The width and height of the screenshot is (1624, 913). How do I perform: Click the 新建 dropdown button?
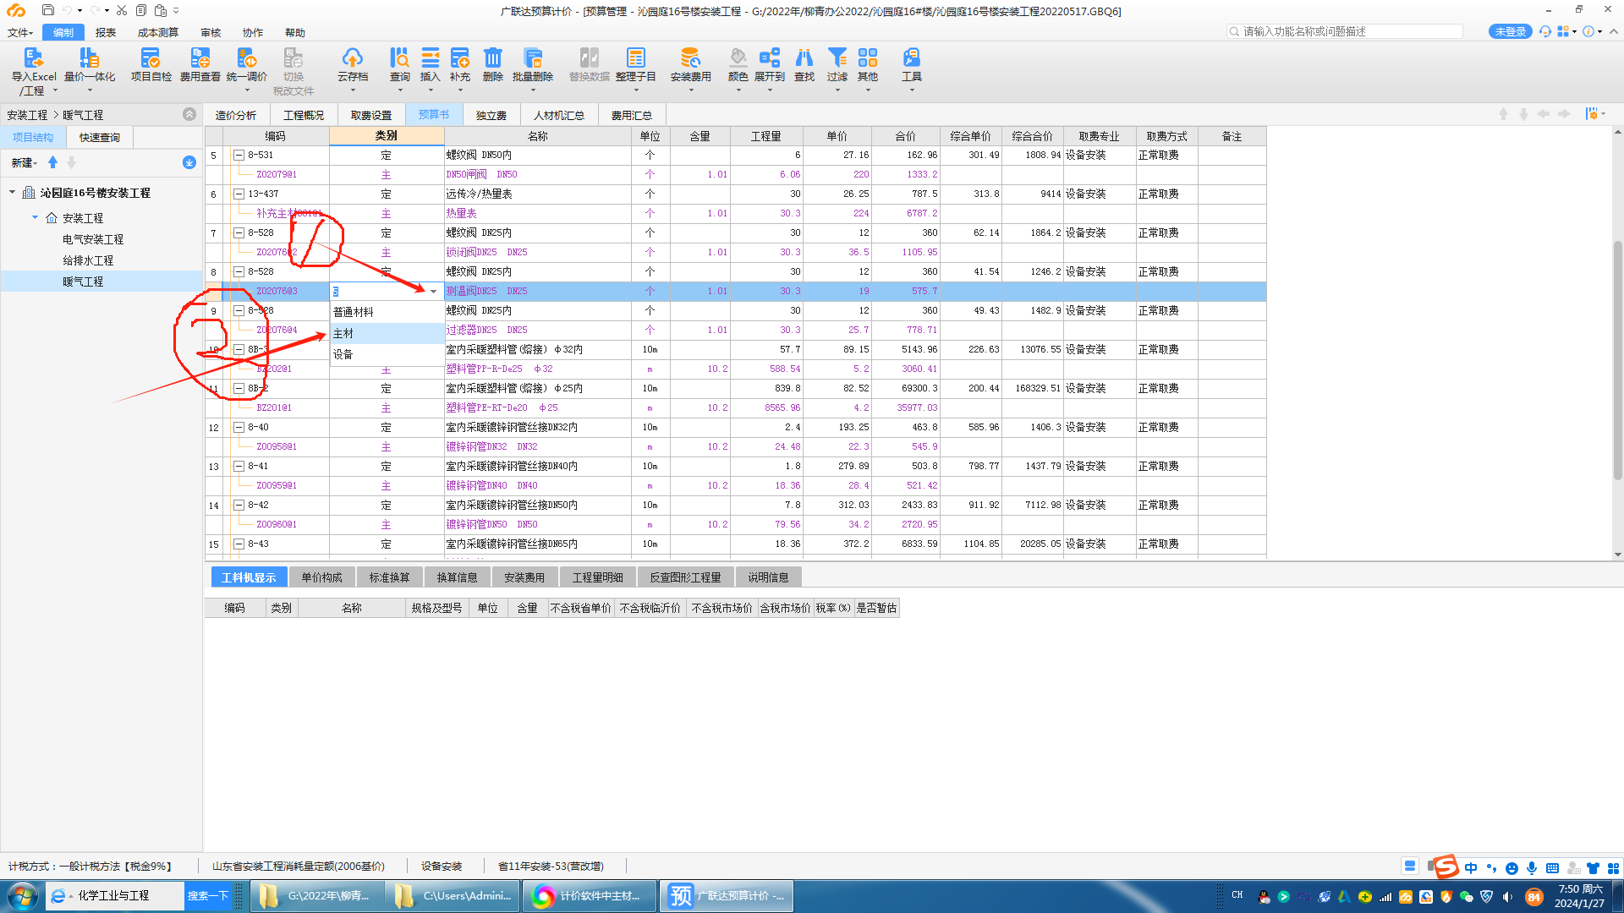(x=24, y=162)
